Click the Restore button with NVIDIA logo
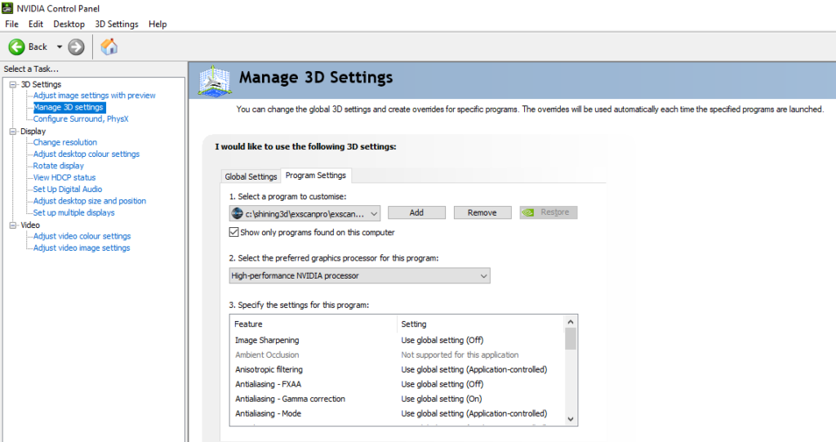Image resolution: width=836 pixels, height=442 pixels. [548, 212]
